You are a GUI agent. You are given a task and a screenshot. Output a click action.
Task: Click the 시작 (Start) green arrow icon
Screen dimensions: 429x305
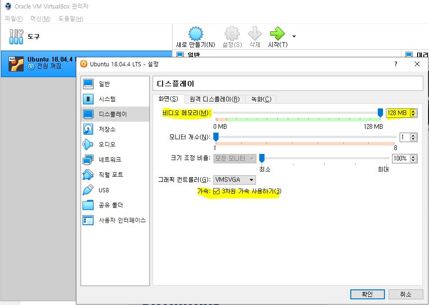[x=277, y=33]
